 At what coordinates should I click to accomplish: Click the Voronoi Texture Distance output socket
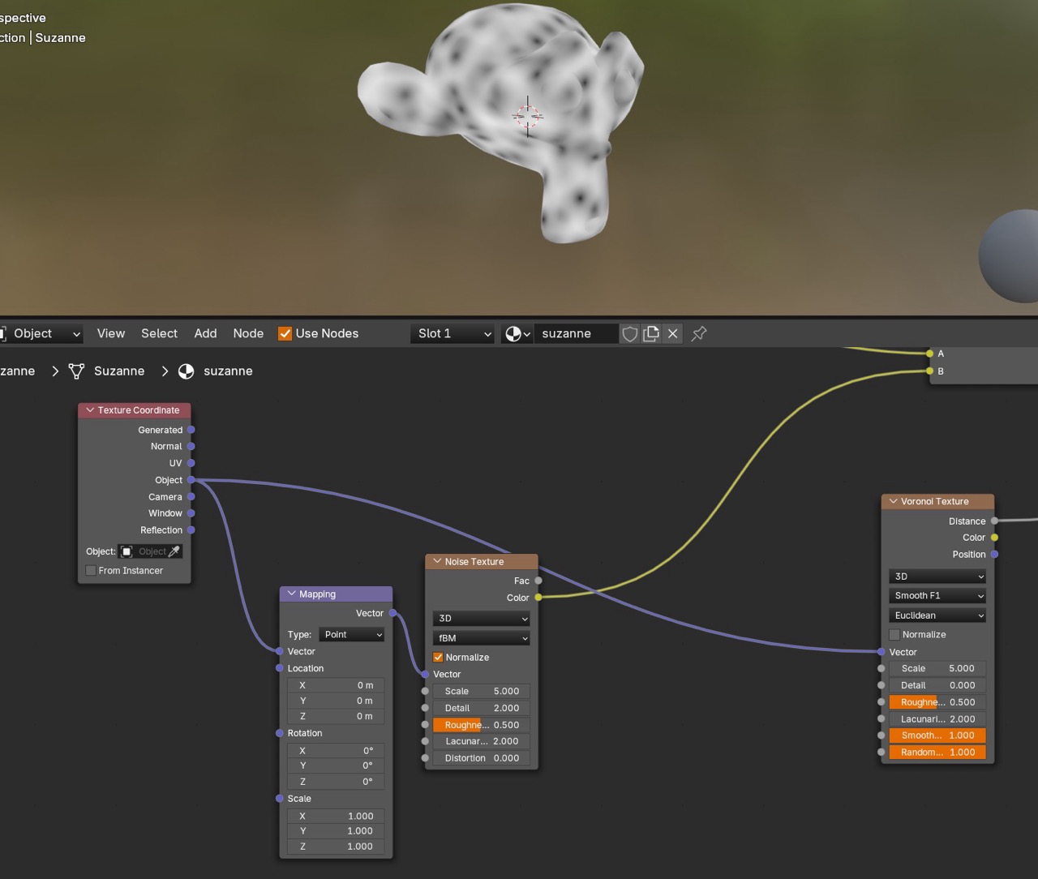pyautogui.click(x=994, y=521)
